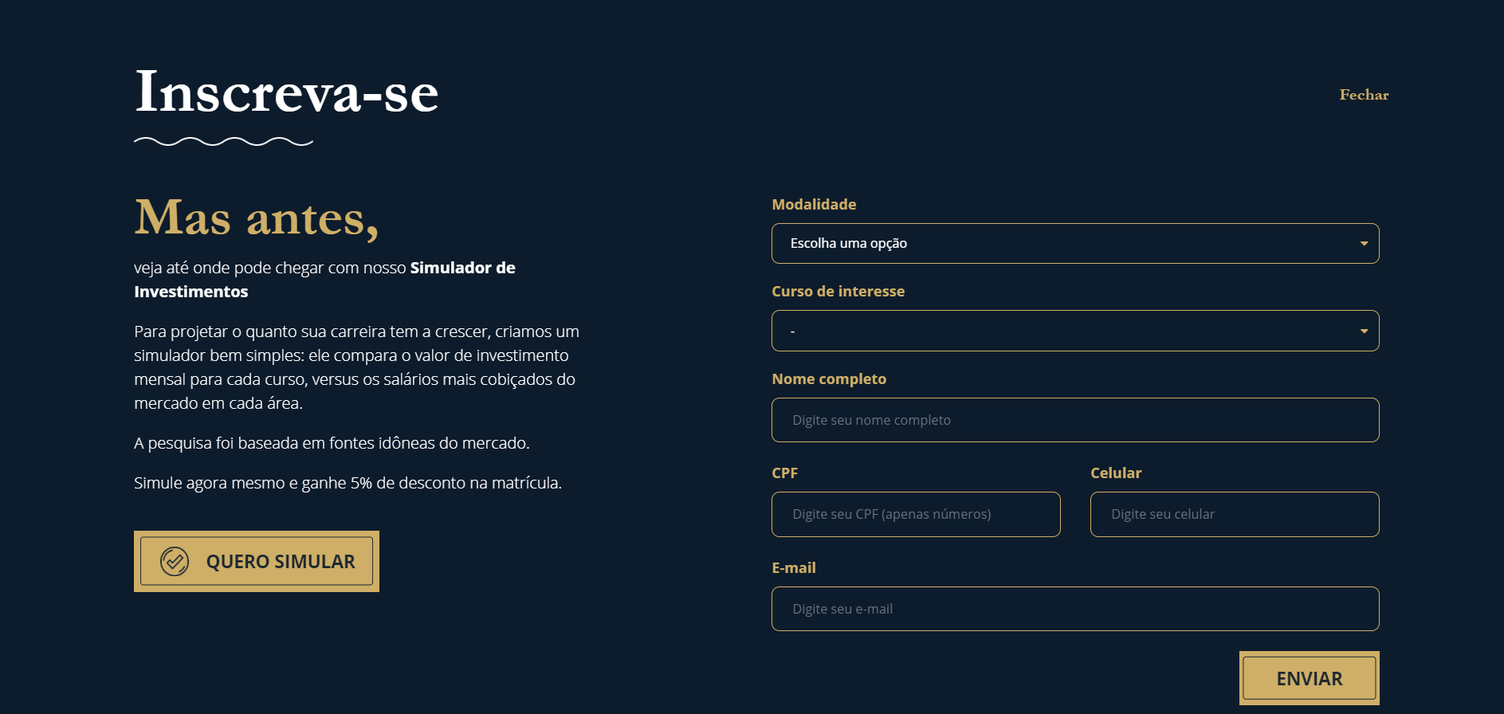Screen dimensions: 1504x714
Task: Focus the Nome completo input field
Action: coord(1074,420)
